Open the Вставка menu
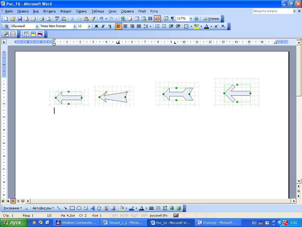The height and width of the screenshot is (227, 302). pos(49,11)
